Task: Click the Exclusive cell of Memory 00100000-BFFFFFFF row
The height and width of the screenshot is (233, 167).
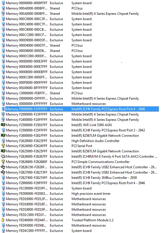Action: (x=56, y=88)
